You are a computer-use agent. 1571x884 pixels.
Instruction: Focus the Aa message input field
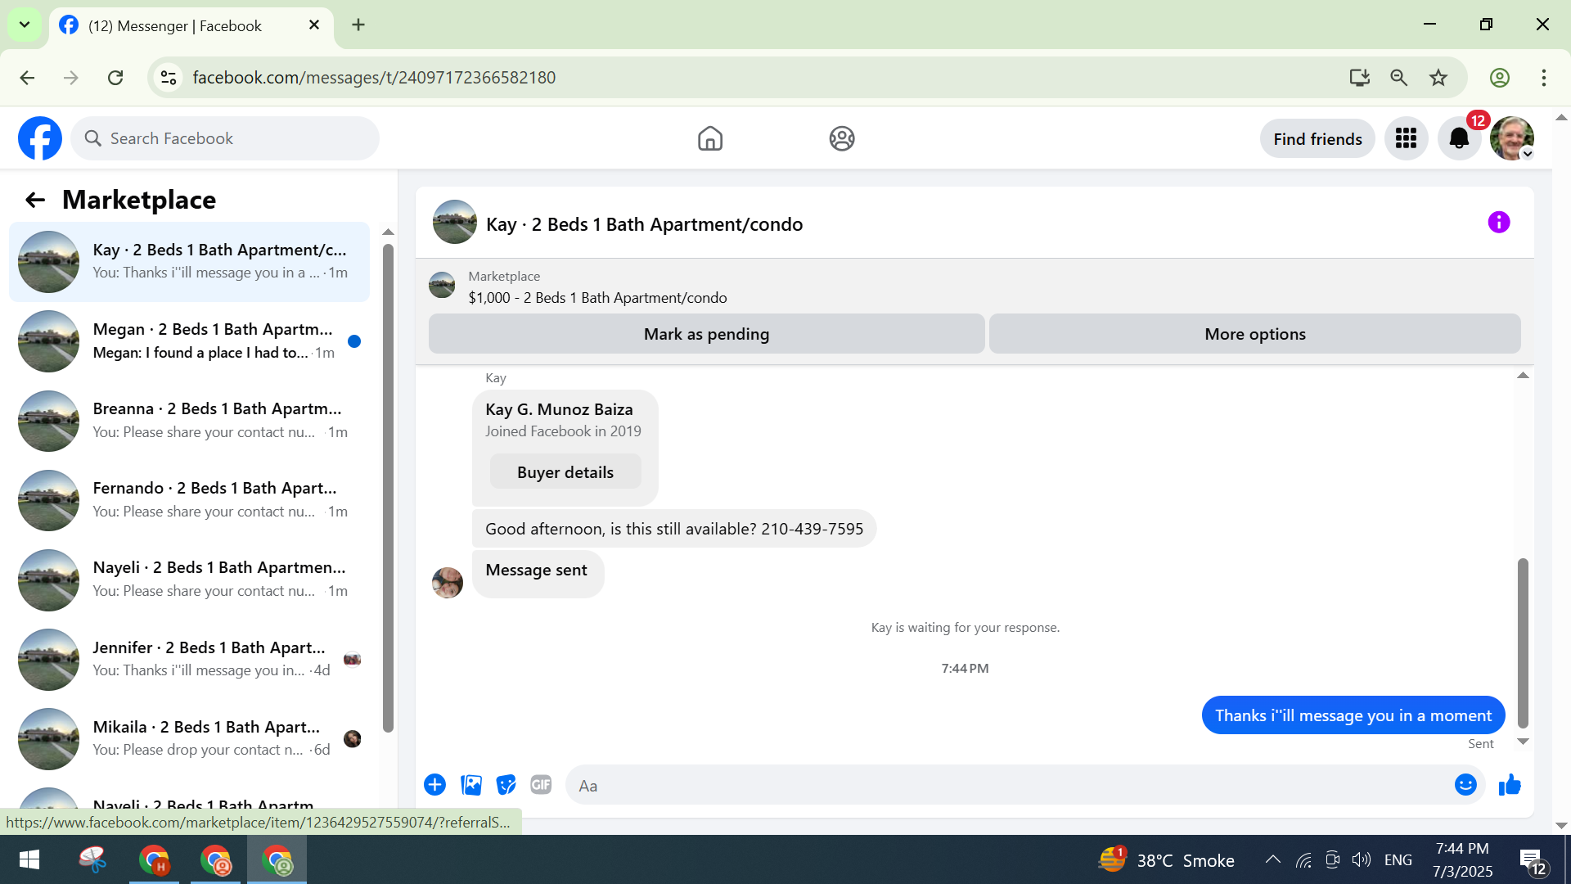1006,786
